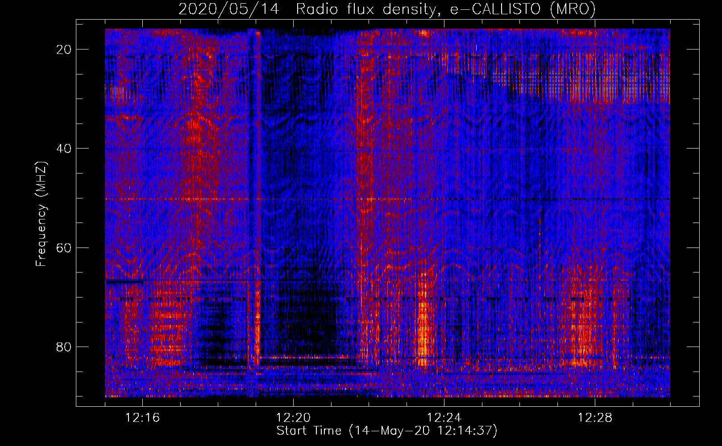Click the 80 frequency tick label
Screen dimensions: 722x446
64,347
